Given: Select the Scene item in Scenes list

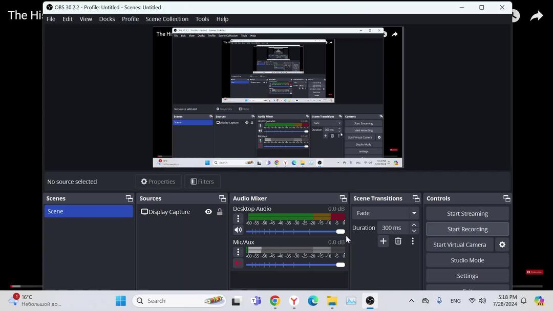Looking at the screenshot, I should (x=89, y=211).
